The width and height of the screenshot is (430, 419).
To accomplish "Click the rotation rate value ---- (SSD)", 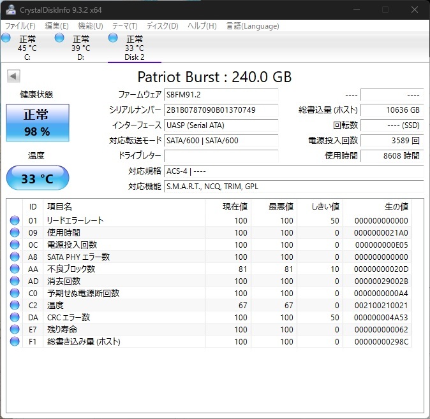I will (x=392, y=125).
